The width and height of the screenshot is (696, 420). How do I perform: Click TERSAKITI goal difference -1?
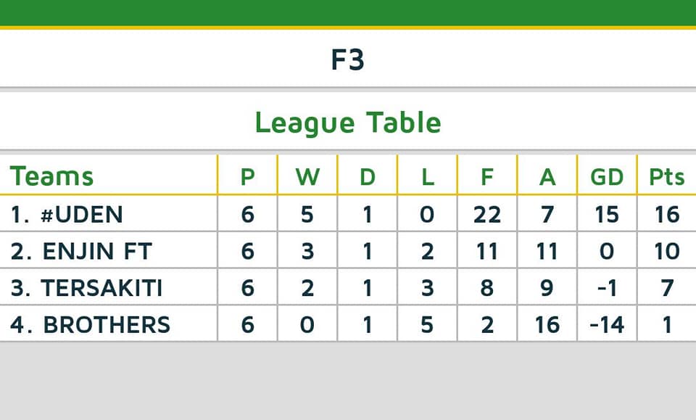point(607,288)
